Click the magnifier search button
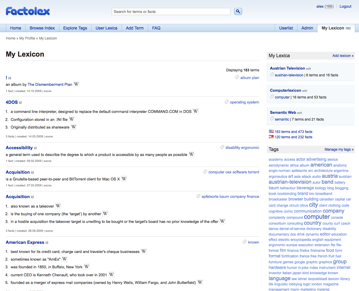Image resolution: width=359 pixels, height=291 pixels. (238, 11)
